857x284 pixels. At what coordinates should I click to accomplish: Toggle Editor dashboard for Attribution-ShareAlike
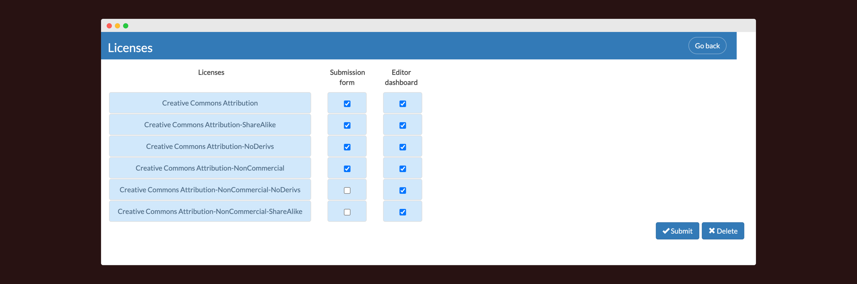coord(403,125)
